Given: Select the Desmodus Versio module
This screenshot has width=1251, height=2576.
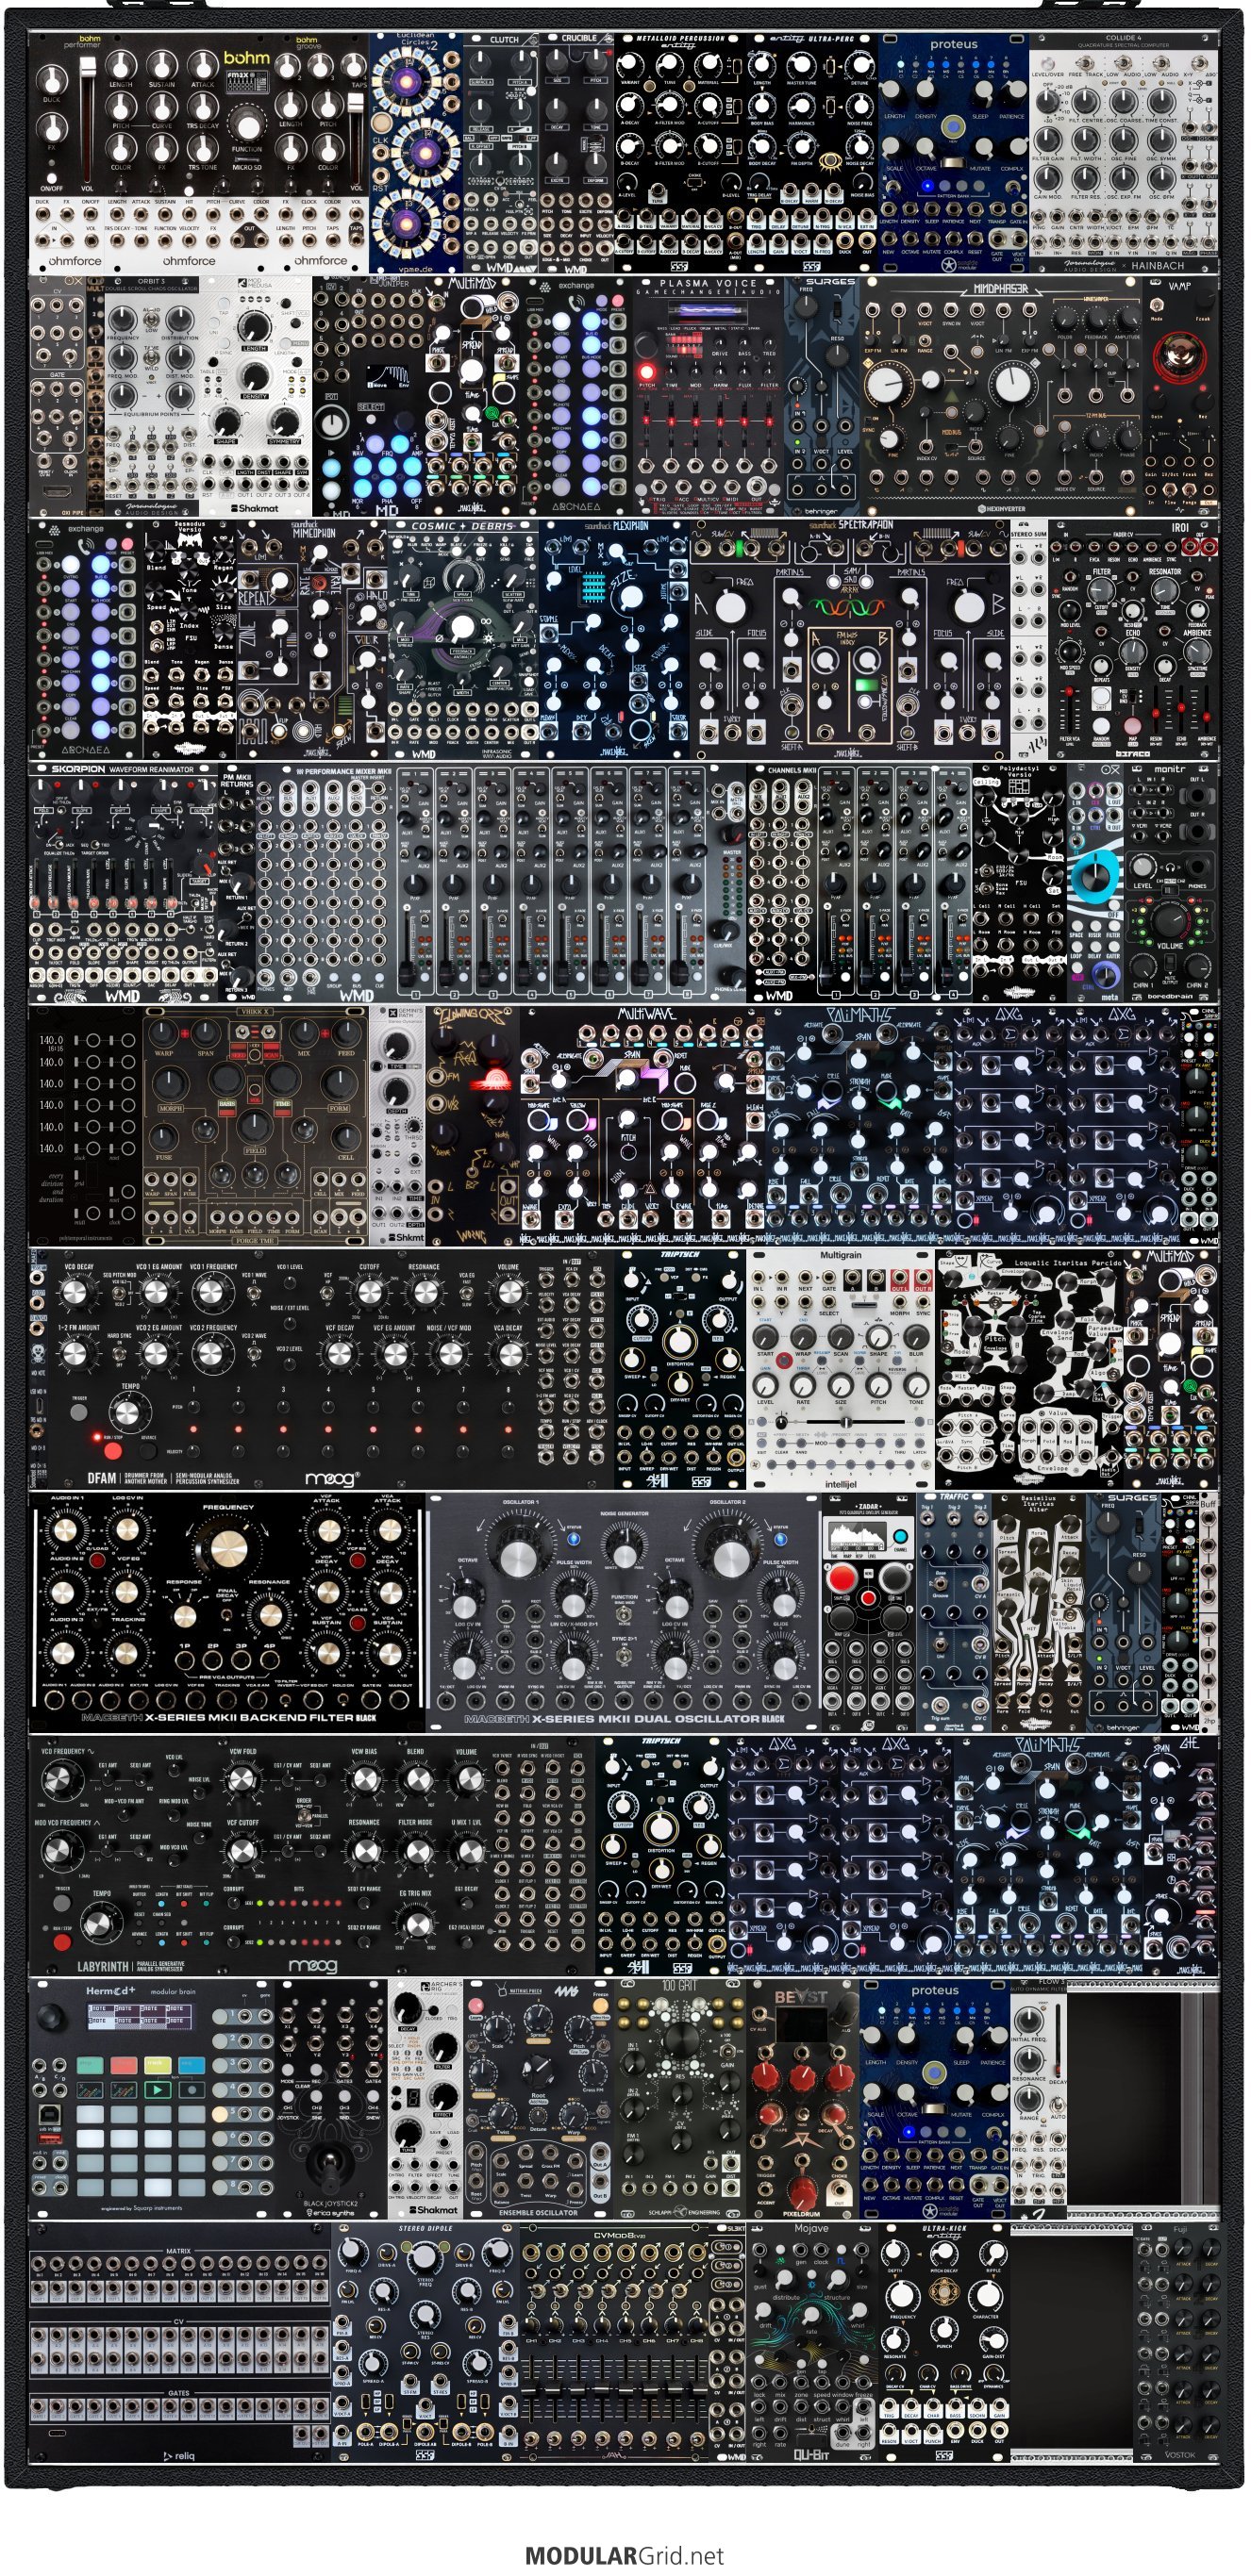Looking at the screenshot, I should click(x=191, y=640).
